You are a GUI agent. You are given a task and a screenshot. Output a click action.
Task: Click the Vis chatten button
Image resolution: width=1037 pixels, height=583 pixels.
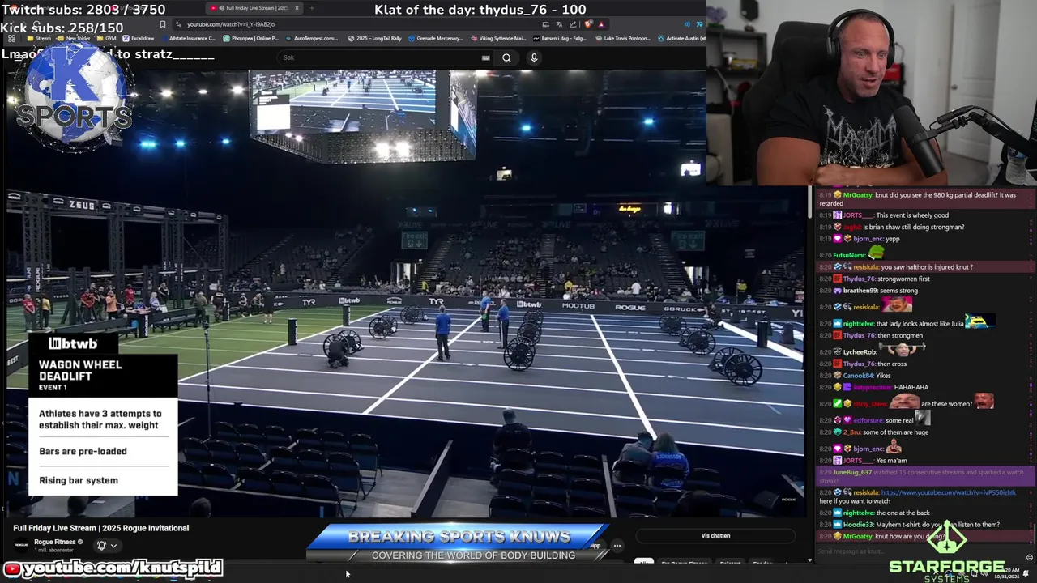coord(715,535)
